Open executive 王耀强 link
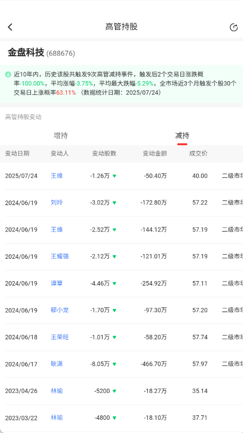This screenshot has height=433, width=243. pos(60,256)
